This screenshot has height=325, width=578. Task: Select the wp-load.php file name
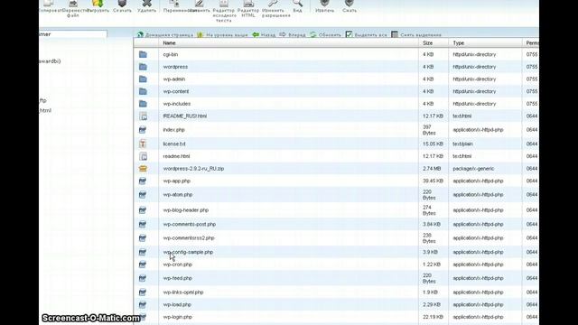[x=177, y=305]
